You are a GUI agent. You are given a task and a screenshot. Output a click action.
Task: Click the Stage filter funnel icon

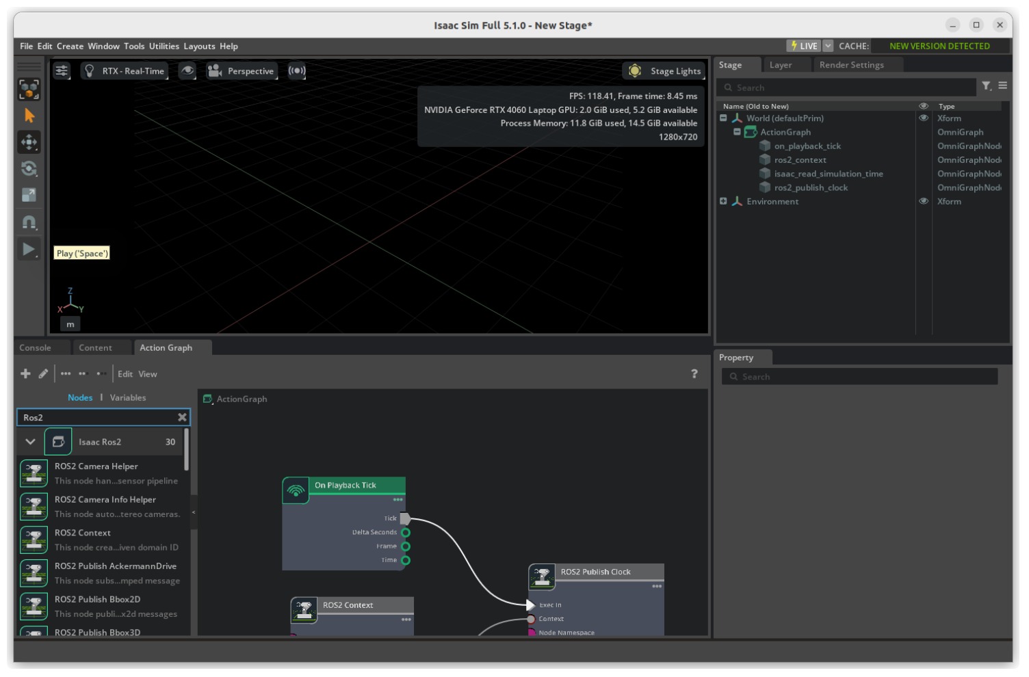986,86
